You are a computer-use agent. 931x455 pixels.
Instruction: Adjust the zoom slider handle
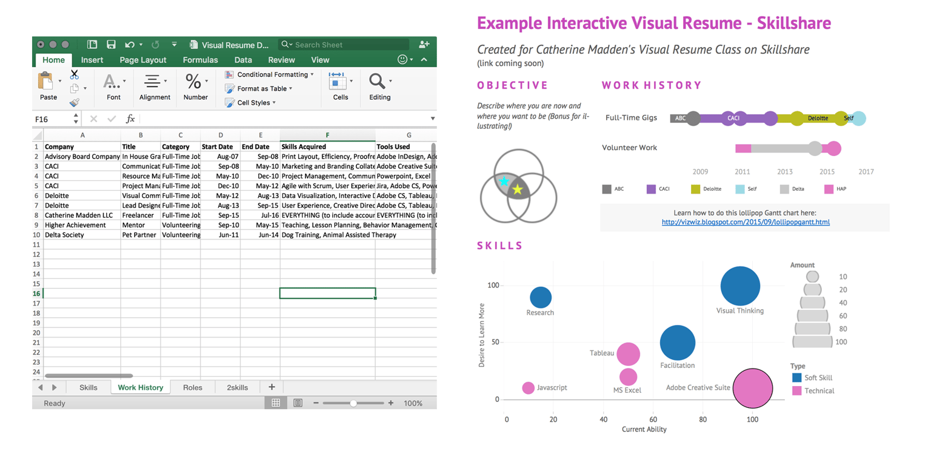tap(353, 403)
